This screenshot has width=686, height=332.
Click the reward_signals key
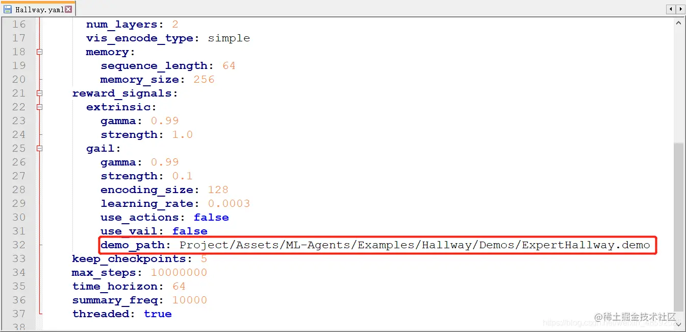coord(122,93)
